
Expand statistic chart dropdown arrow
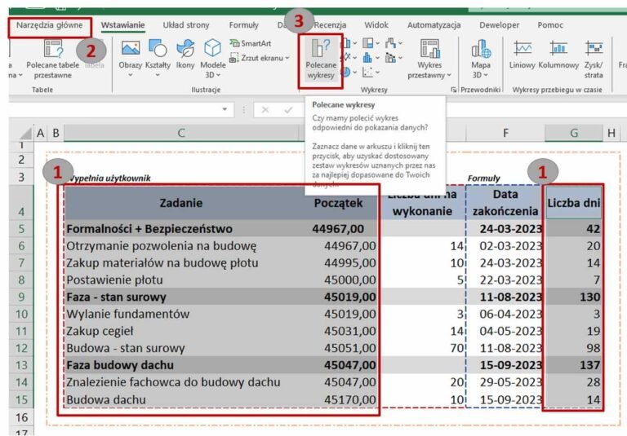pos(377,59)
